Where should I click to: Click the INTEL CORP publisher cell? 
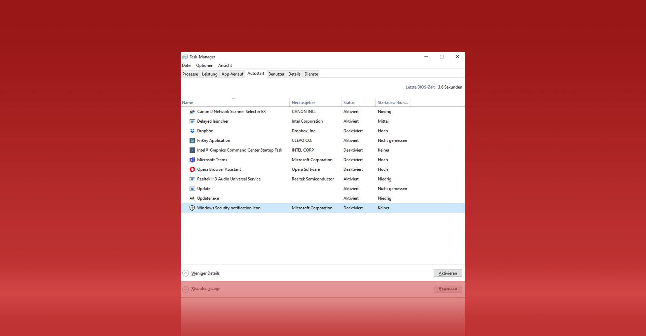(x=303, y=150)
